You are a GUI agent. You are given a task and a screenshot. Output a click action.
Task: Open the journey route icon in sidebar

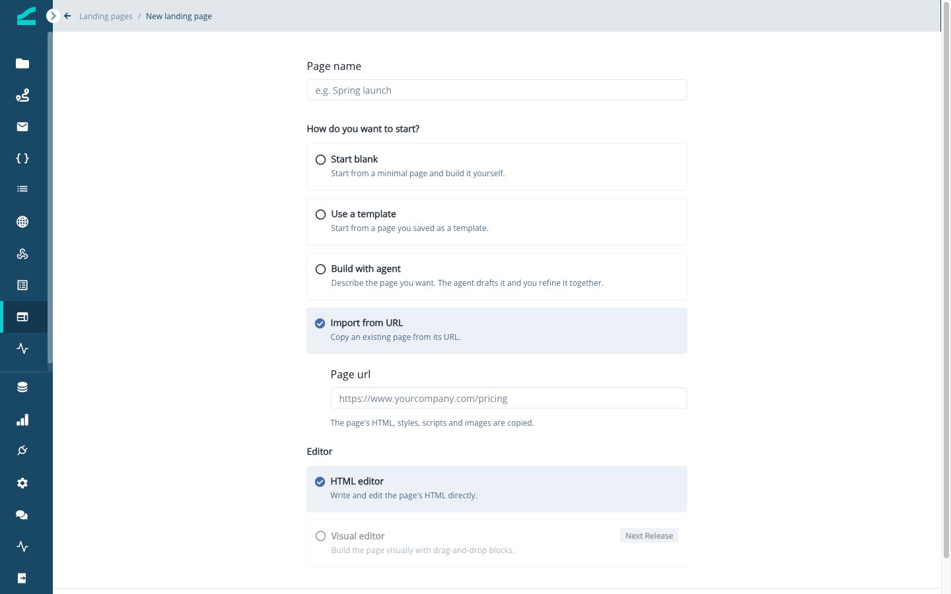coord(22,95)
